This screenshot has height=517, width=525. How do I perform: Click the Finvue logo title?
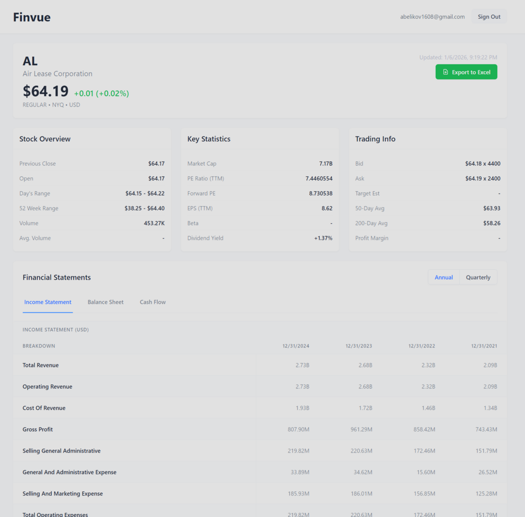pyautogui.click(x=32, y=17)
